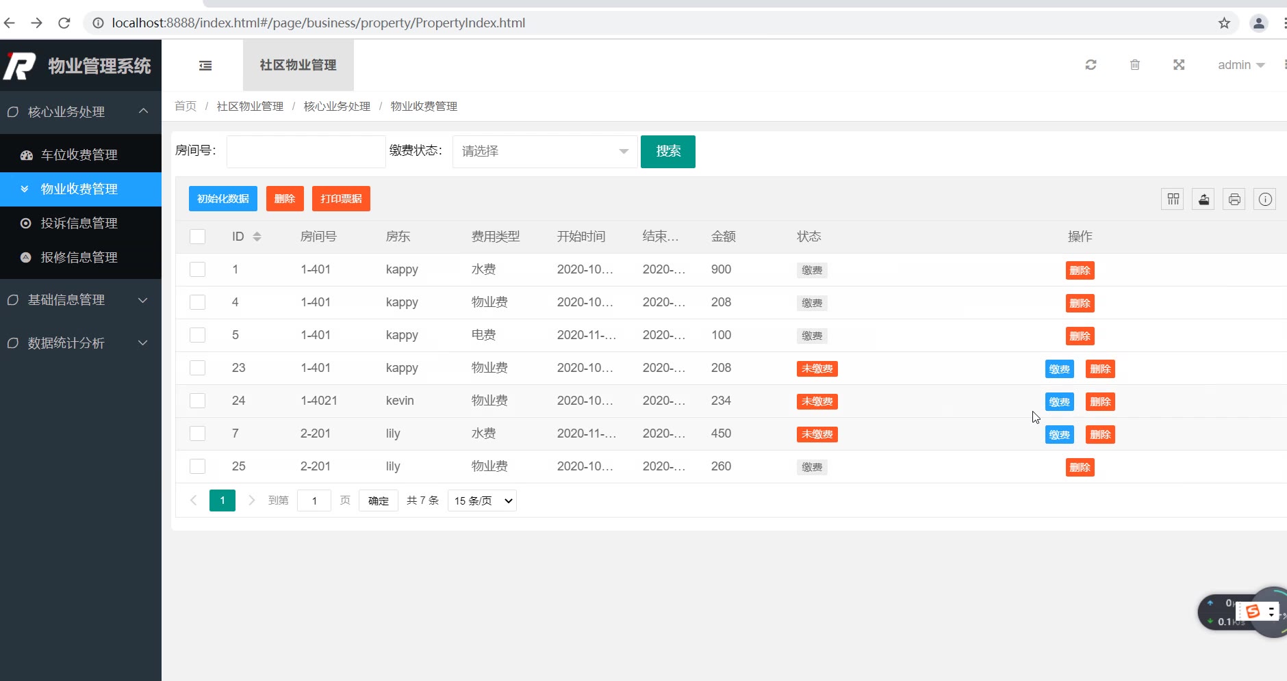1287x681 pixels.
Task: Click the fullscreen expand icon
Action: coord(1179,65)
